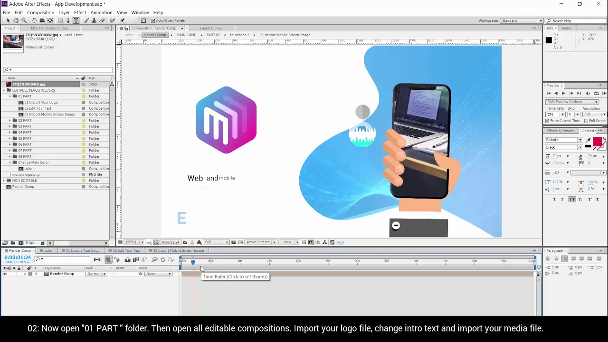The width and height of the screenshot is (608, 342).
Task: Enable Full Screen checkbox in Preview
Action: point(586,121)
